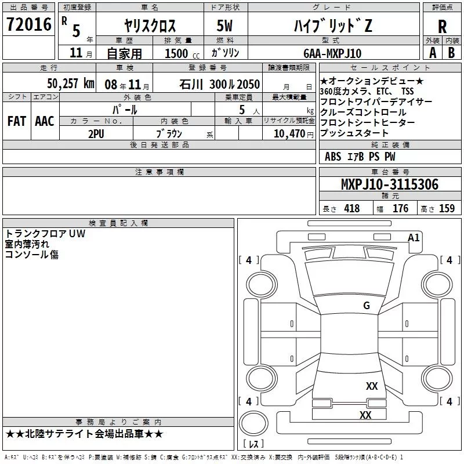This screenshot has height=464, width=464.
Task: Click XX mark on rear hatch glass
Action: [372, 386]
